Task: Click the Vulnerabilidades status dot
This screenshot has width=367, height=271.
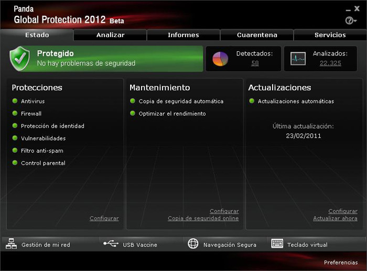Action: (15, 138)
